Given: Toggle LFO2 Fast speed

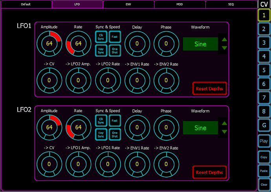Looking at the screenshot, I should point(115,121).
